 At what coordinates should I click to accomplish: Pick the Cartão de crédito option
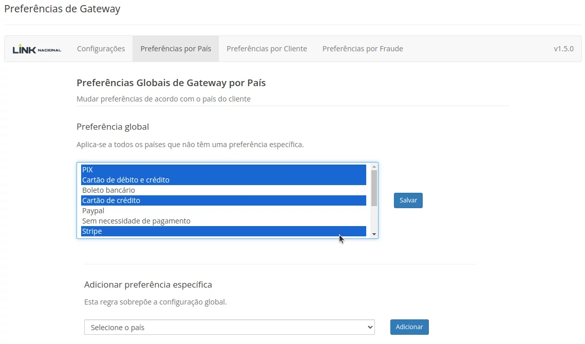point(223,200)
